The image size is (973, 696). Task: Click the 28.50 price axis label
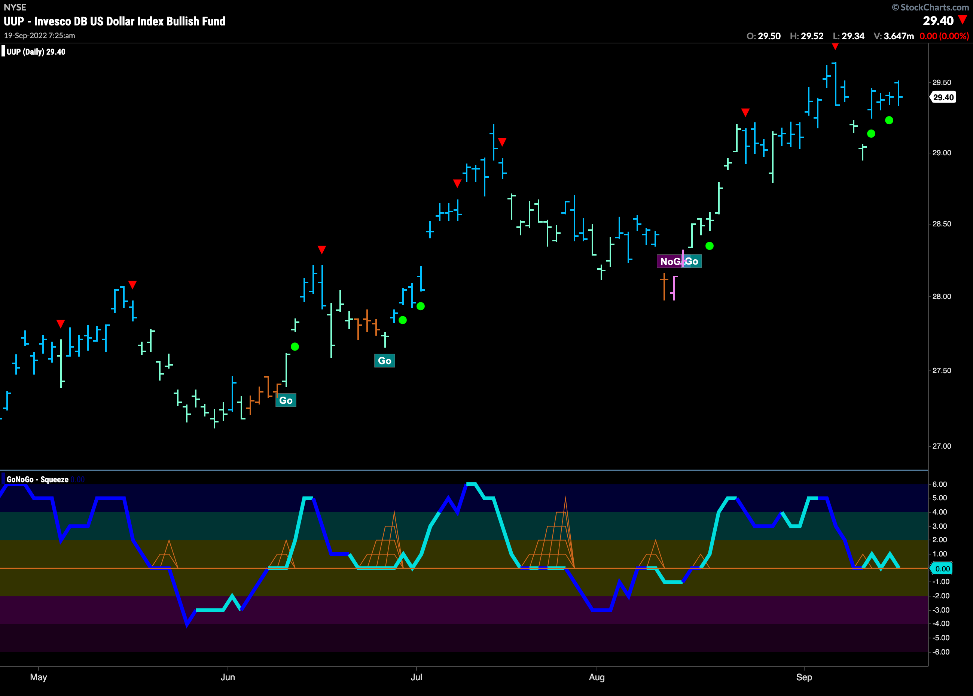pyautogui.click(x=942, y=224)
